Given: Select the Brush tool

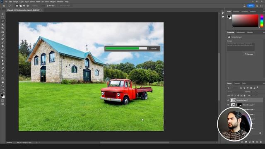Looking at the screenshot, I should coord(2,43).
